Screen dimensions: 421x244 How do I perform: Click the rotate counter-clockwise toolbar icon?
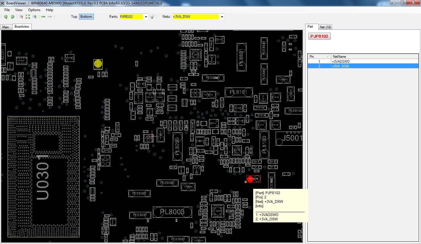pyautogui.click(x=6, y=17)
